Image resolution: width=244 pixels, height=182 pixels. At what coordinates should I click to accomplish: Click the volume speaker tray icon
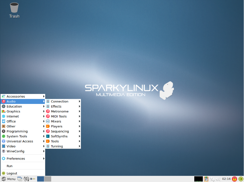click(x=218, y=179)
